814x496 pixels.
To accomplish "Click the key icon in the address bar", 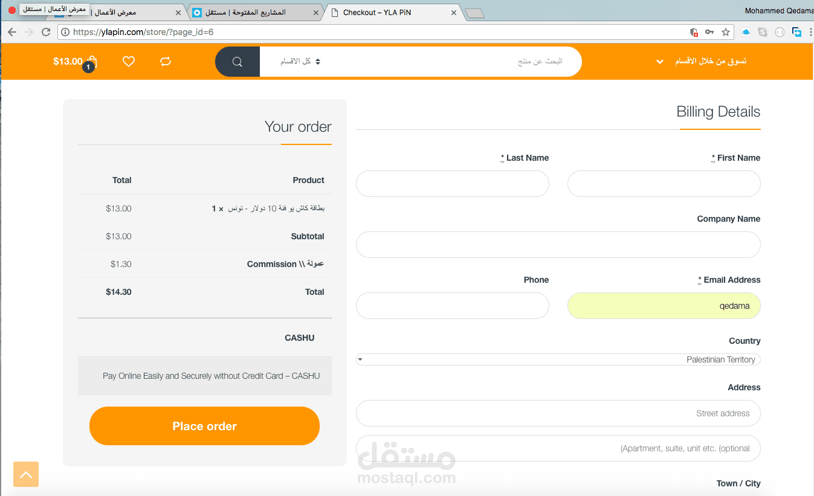I will pyautogui.click(x=709, y=32).
